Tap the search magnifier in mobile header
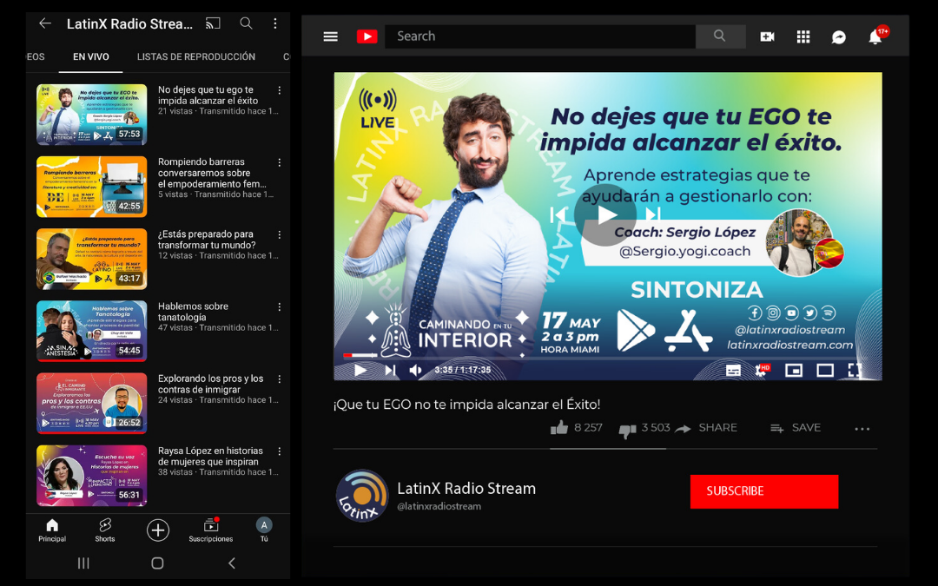938x586 pixels. (x=246, y=23)
